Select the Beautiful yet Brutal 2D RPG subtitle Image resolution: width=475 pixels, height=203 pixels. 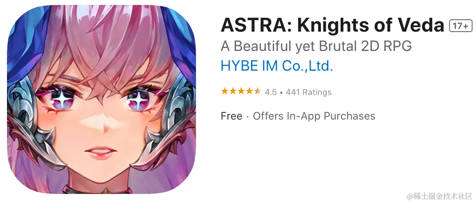coord(316,46)
